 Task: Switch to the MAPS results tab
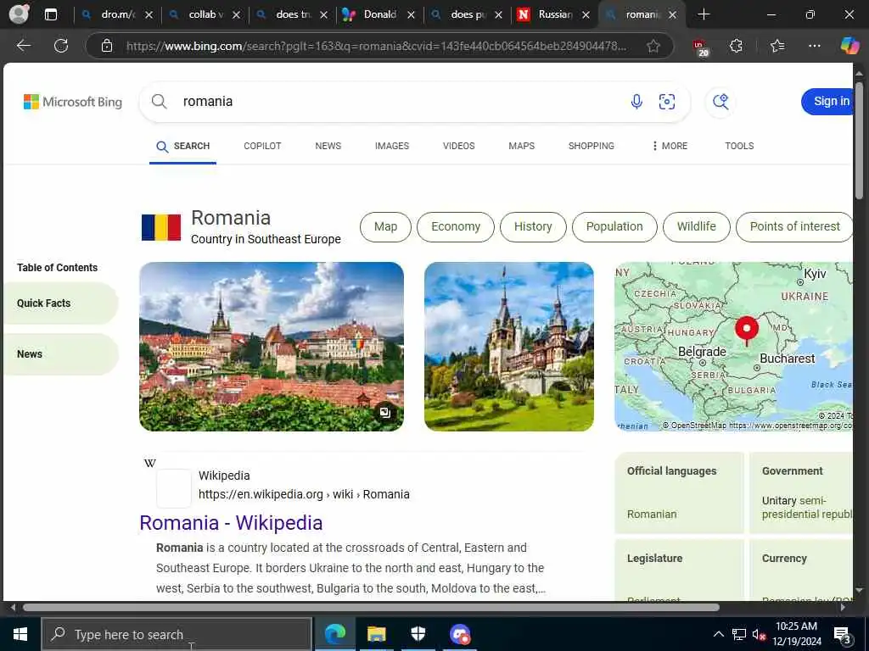[x=522, y=146]
